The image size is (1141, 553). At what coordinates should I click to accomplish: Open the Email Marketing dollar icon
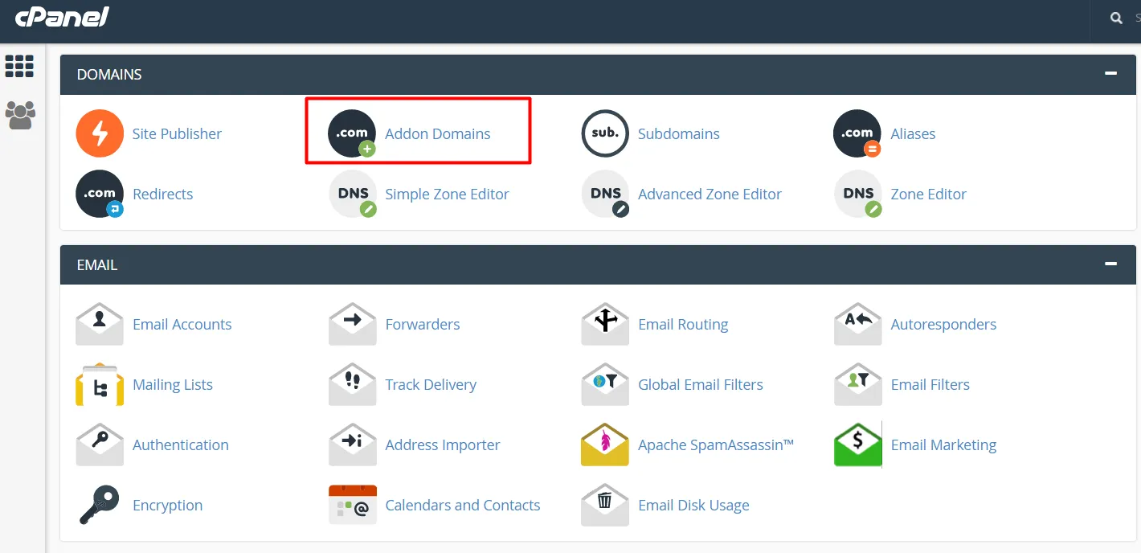click(x=857, y=444)
